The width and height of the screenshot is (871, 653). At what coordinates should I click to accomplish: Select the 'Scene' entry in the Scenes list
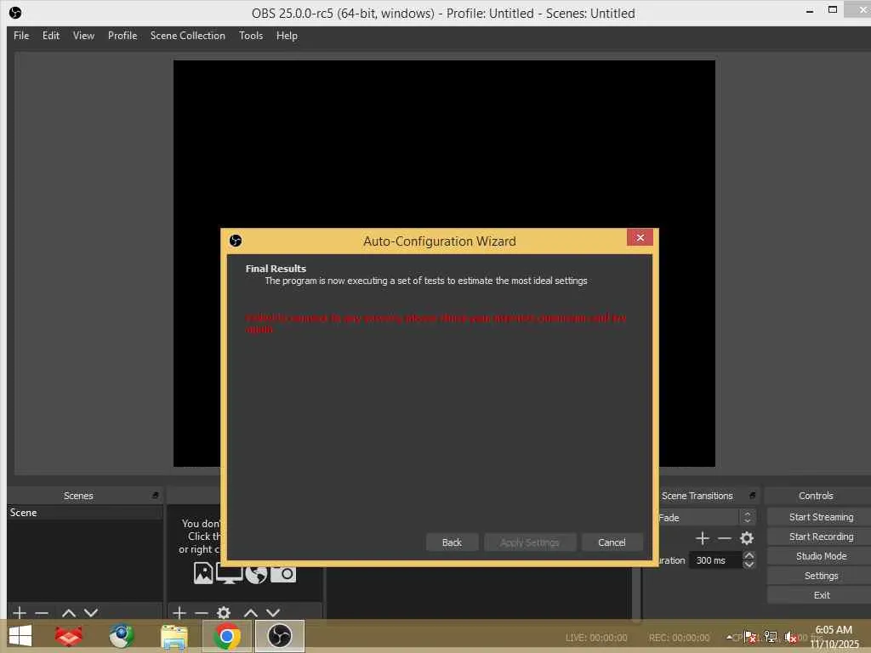point(85,513)
